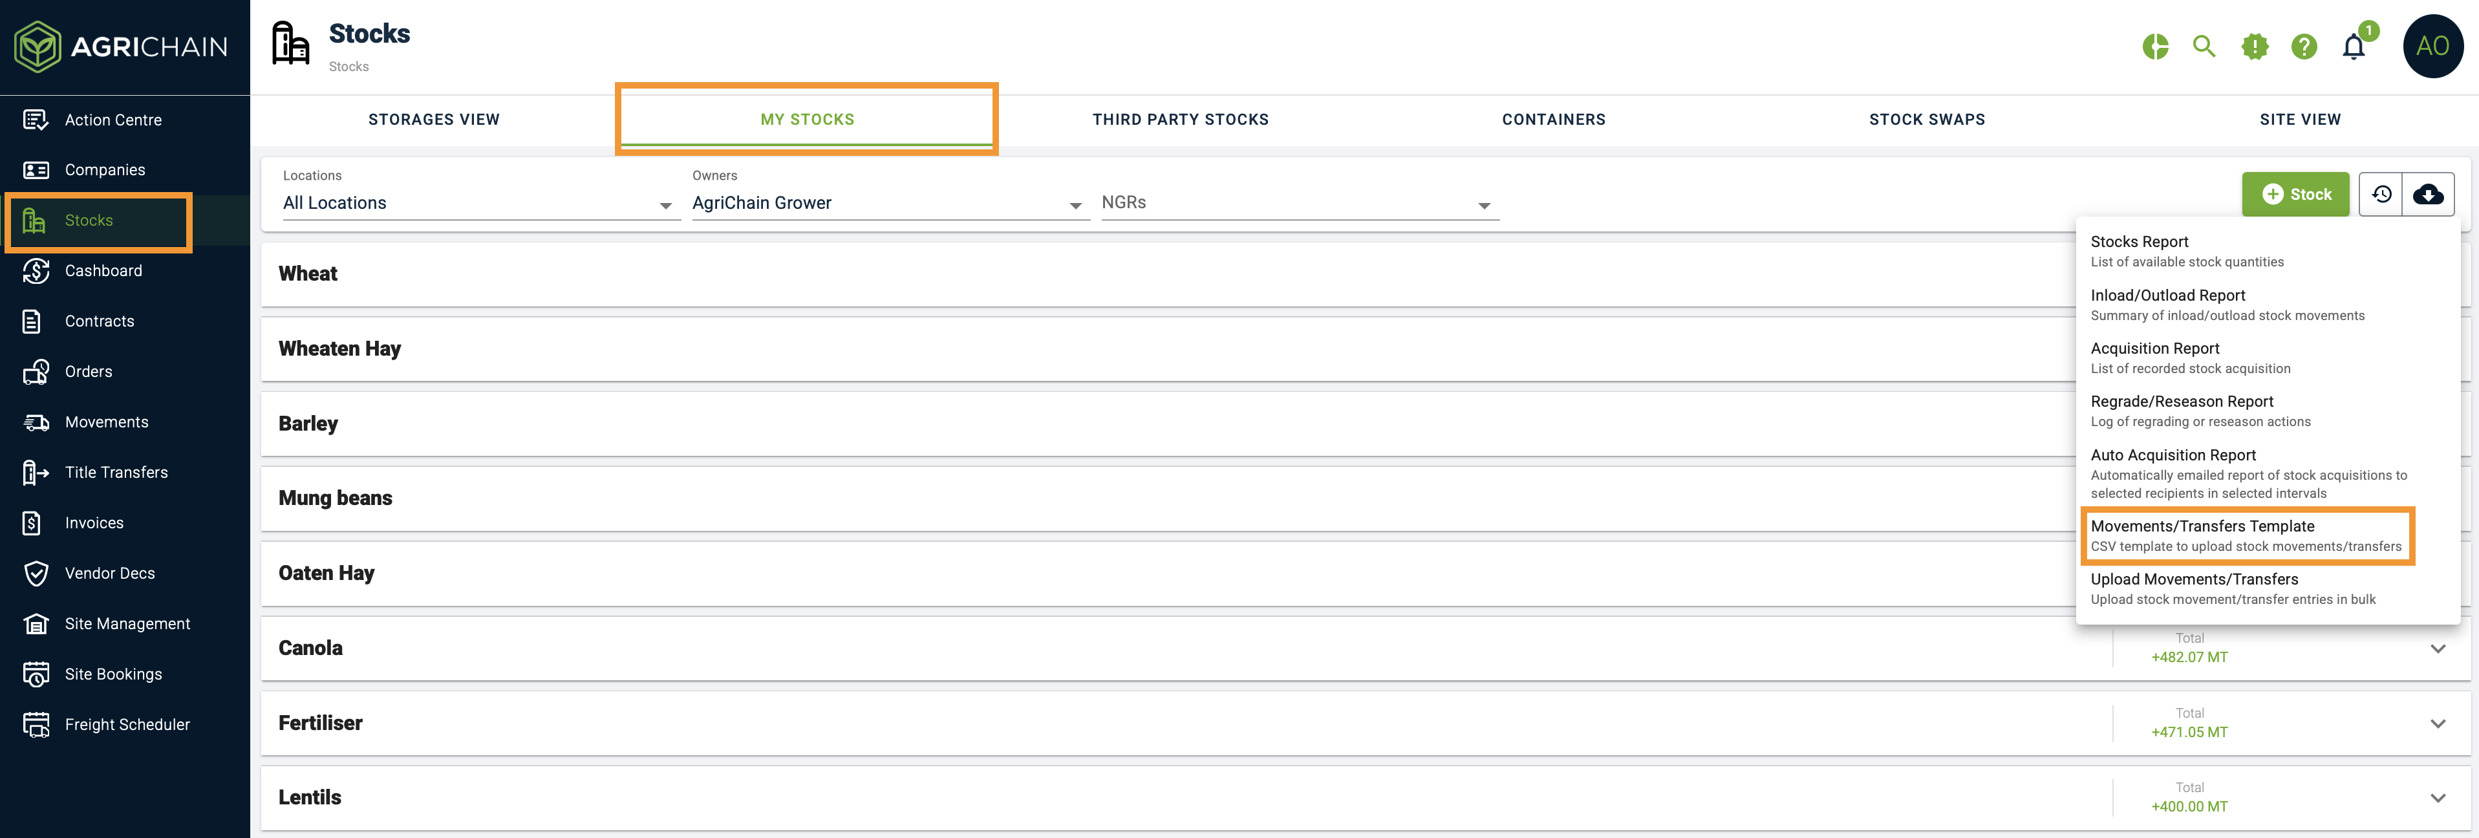This screenshot has height=838, width=2479.
Task: Select the Stocks sidebar icon
Action: pos(35,220)
